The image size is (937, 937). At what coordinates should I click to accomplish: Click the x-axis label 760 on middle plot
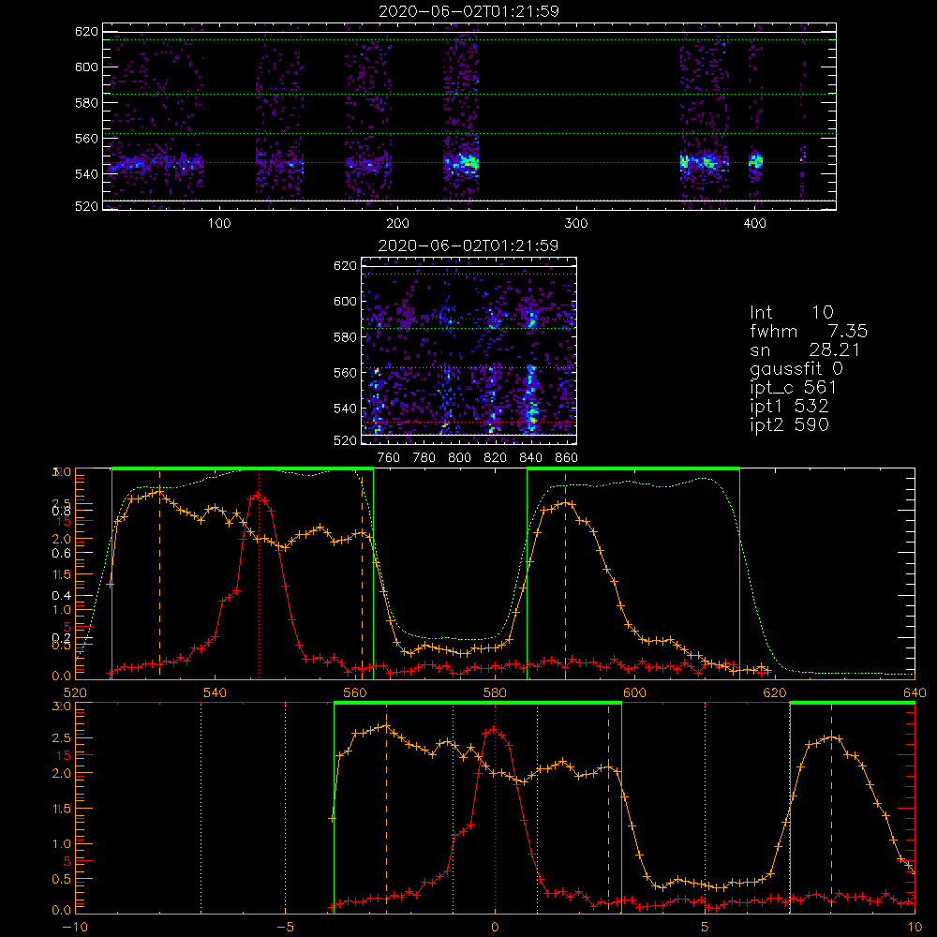[389, 458]
